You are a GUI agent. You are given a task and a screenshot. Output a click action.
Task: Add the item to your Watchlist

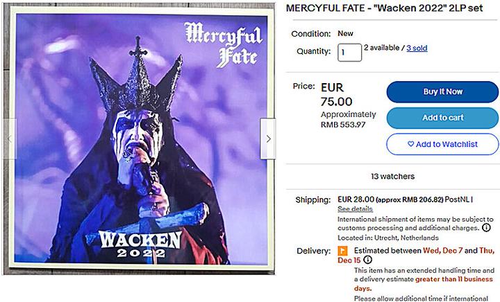442,144
